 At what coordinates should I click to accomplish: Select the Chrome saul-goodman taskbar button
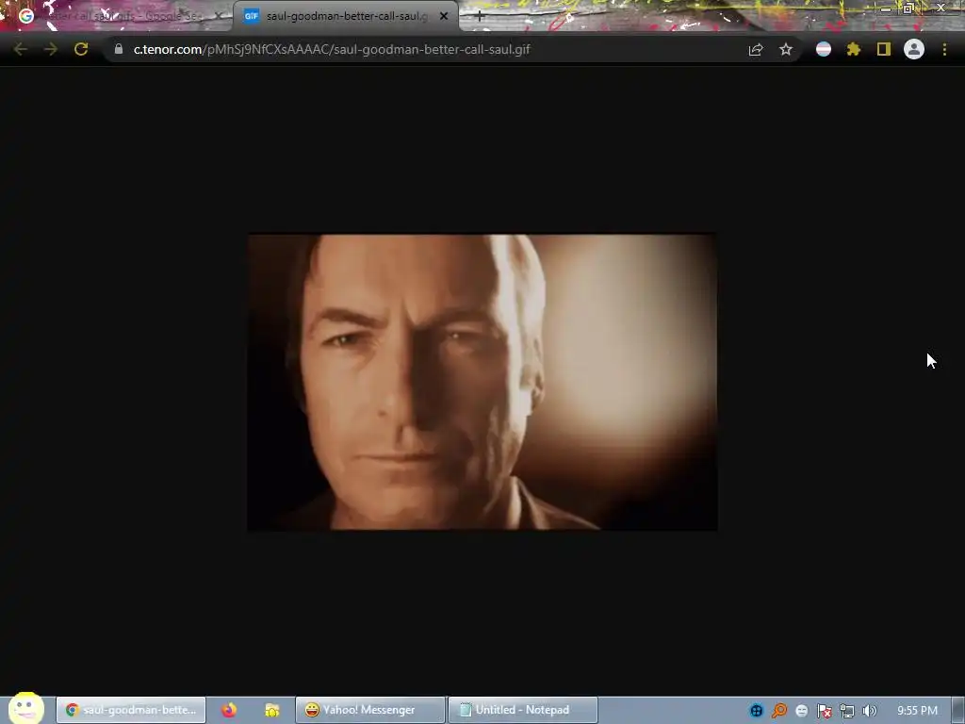(x=131, y=710)
